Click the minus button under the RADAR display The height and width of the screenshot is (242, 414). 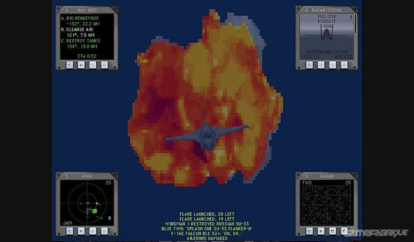[x=309, y=231]
